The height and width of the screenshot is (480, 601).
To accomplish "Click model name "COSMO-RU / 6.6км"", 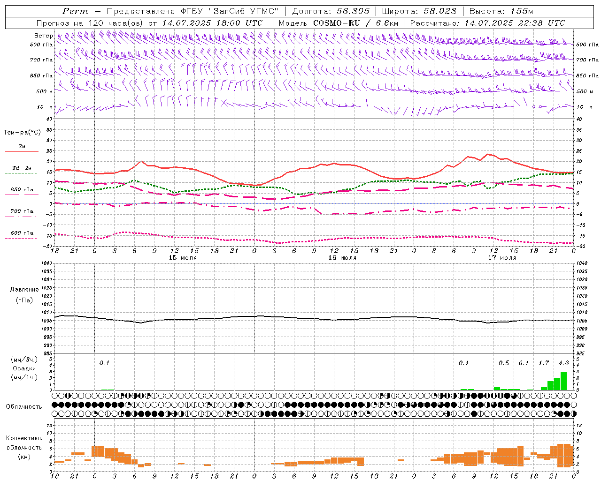I will [x=355, y=23].
